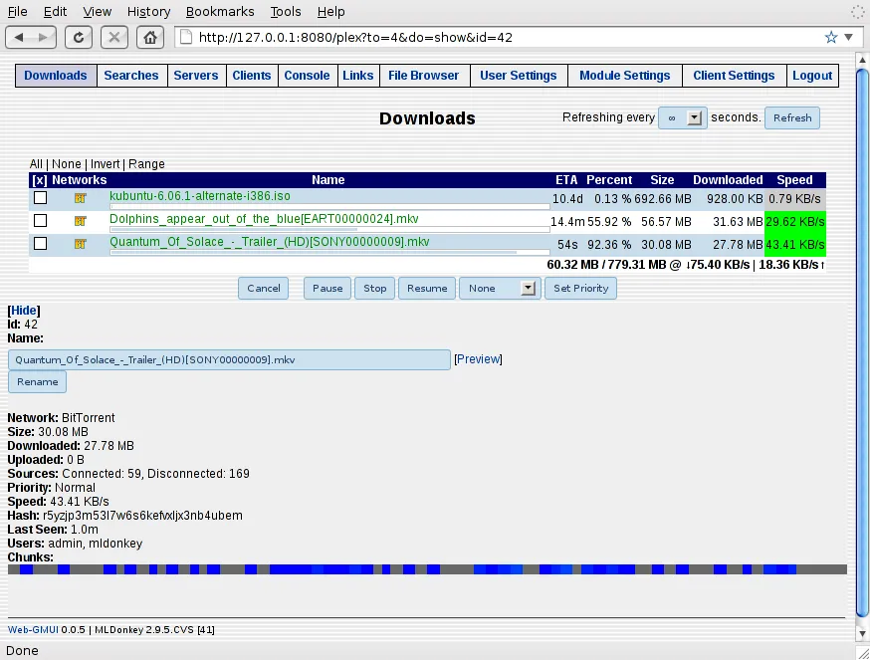This screenshot has height=660, width=870.
Task: Click the Reload page icon
Action: (x=78, y=37)
